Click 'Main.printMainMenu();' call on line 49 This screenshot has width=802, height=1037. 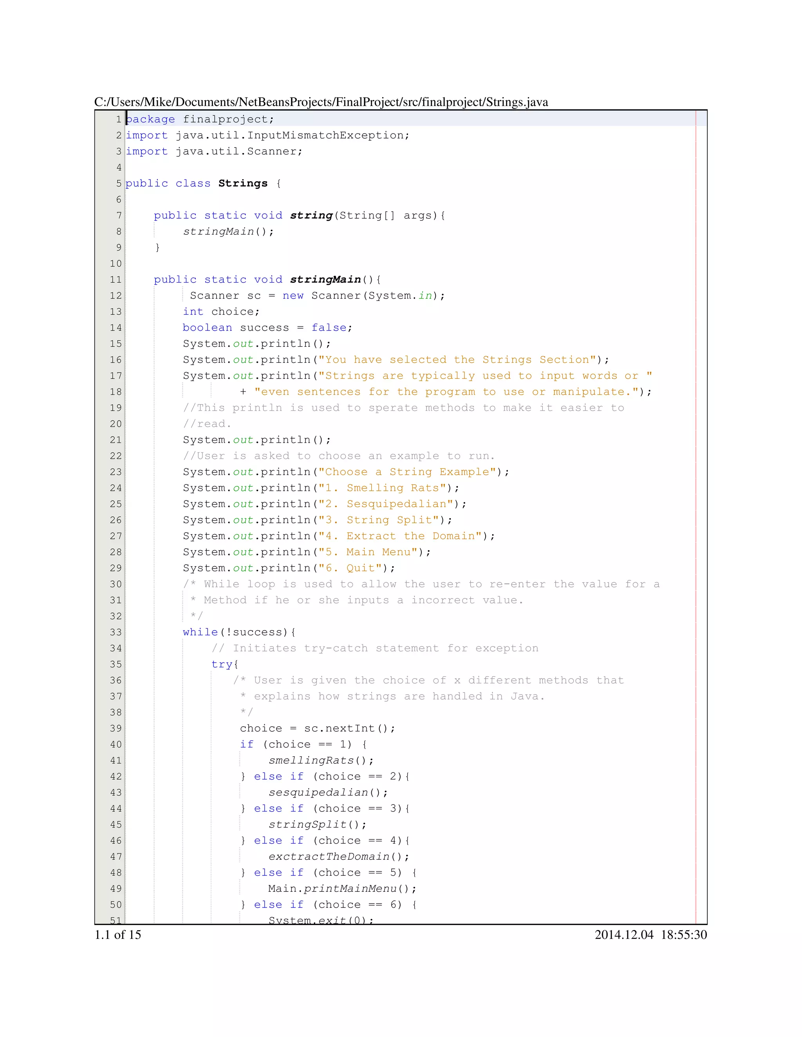342,889
